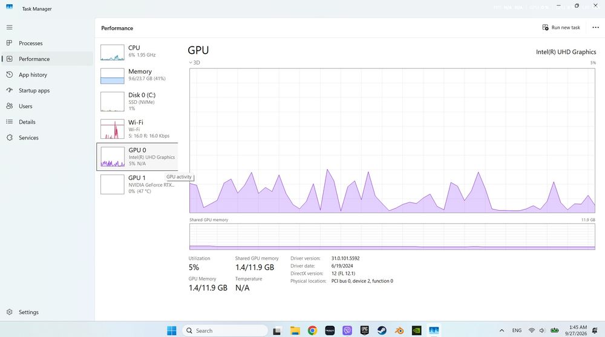Open File Explorer from taskbar
Viewport: 605px width, 337px height.
click(x=295, y=330)
